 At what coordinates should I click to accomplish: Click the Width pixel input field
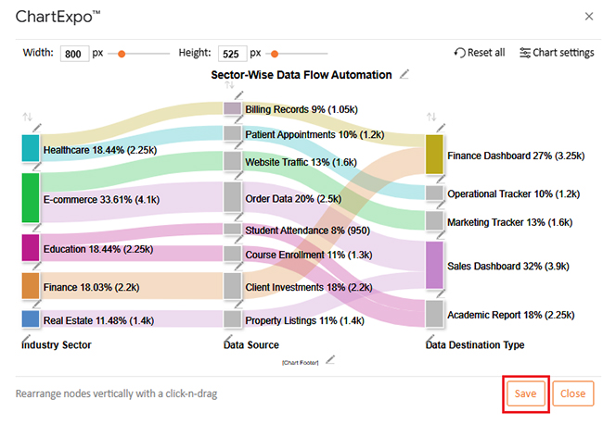coord(73,54)
